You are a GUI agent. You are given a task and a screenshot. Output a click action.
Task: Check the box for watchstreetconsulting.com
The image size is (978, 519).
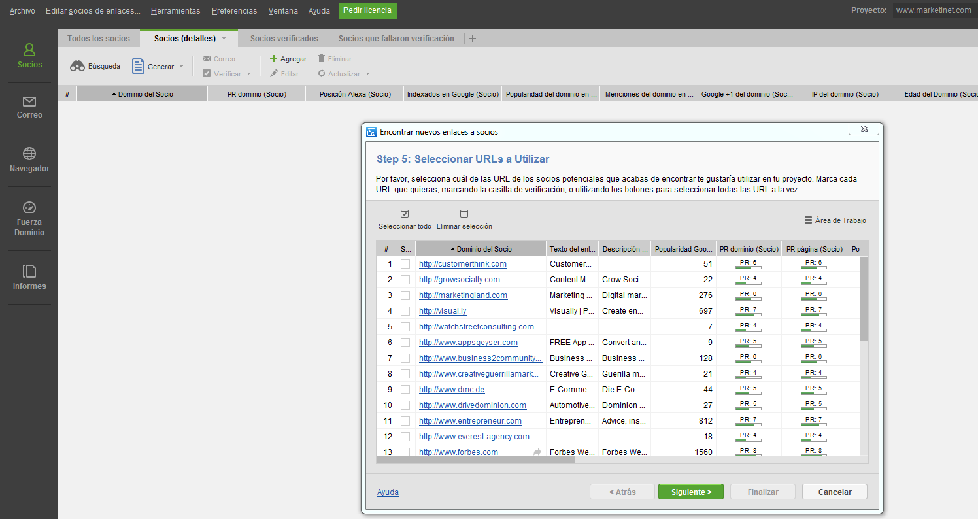click(x=405, y=327)
